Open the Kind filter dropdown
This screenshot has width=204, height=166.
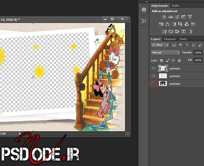[x=160, y=45]
